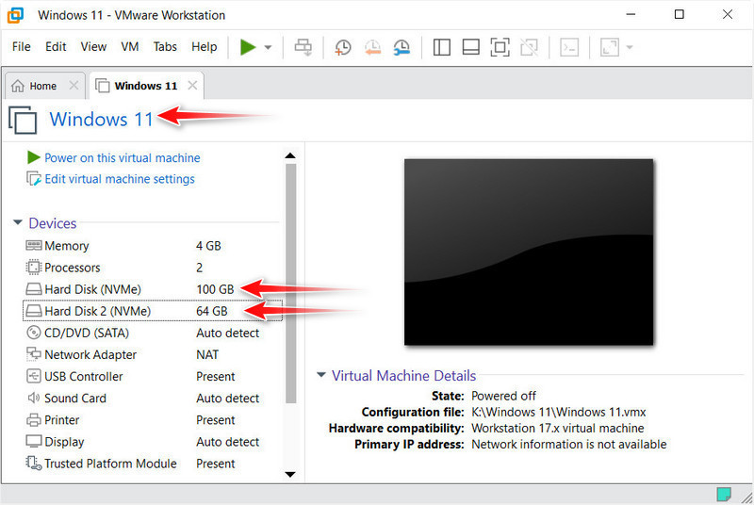Open the VM menu
Screen dimensions: 754x505
point(130,46)
